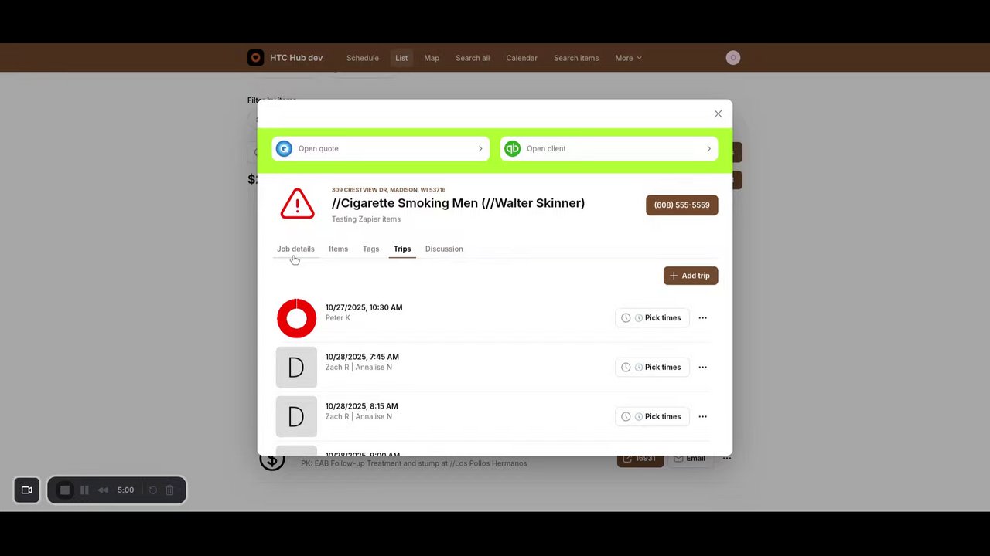Open the options menu for the 7:45 AM trip

(702, 368)
